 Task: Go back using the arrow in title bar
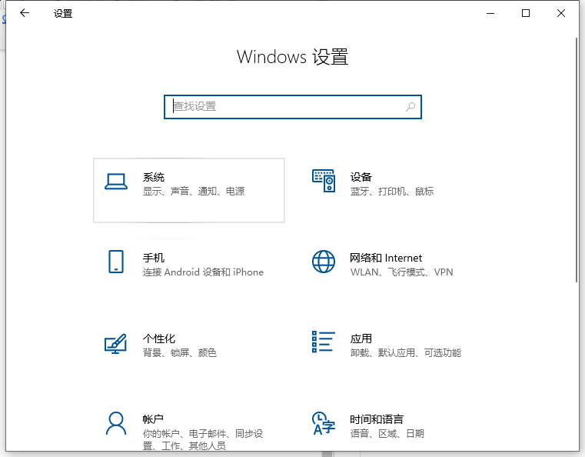25,13
